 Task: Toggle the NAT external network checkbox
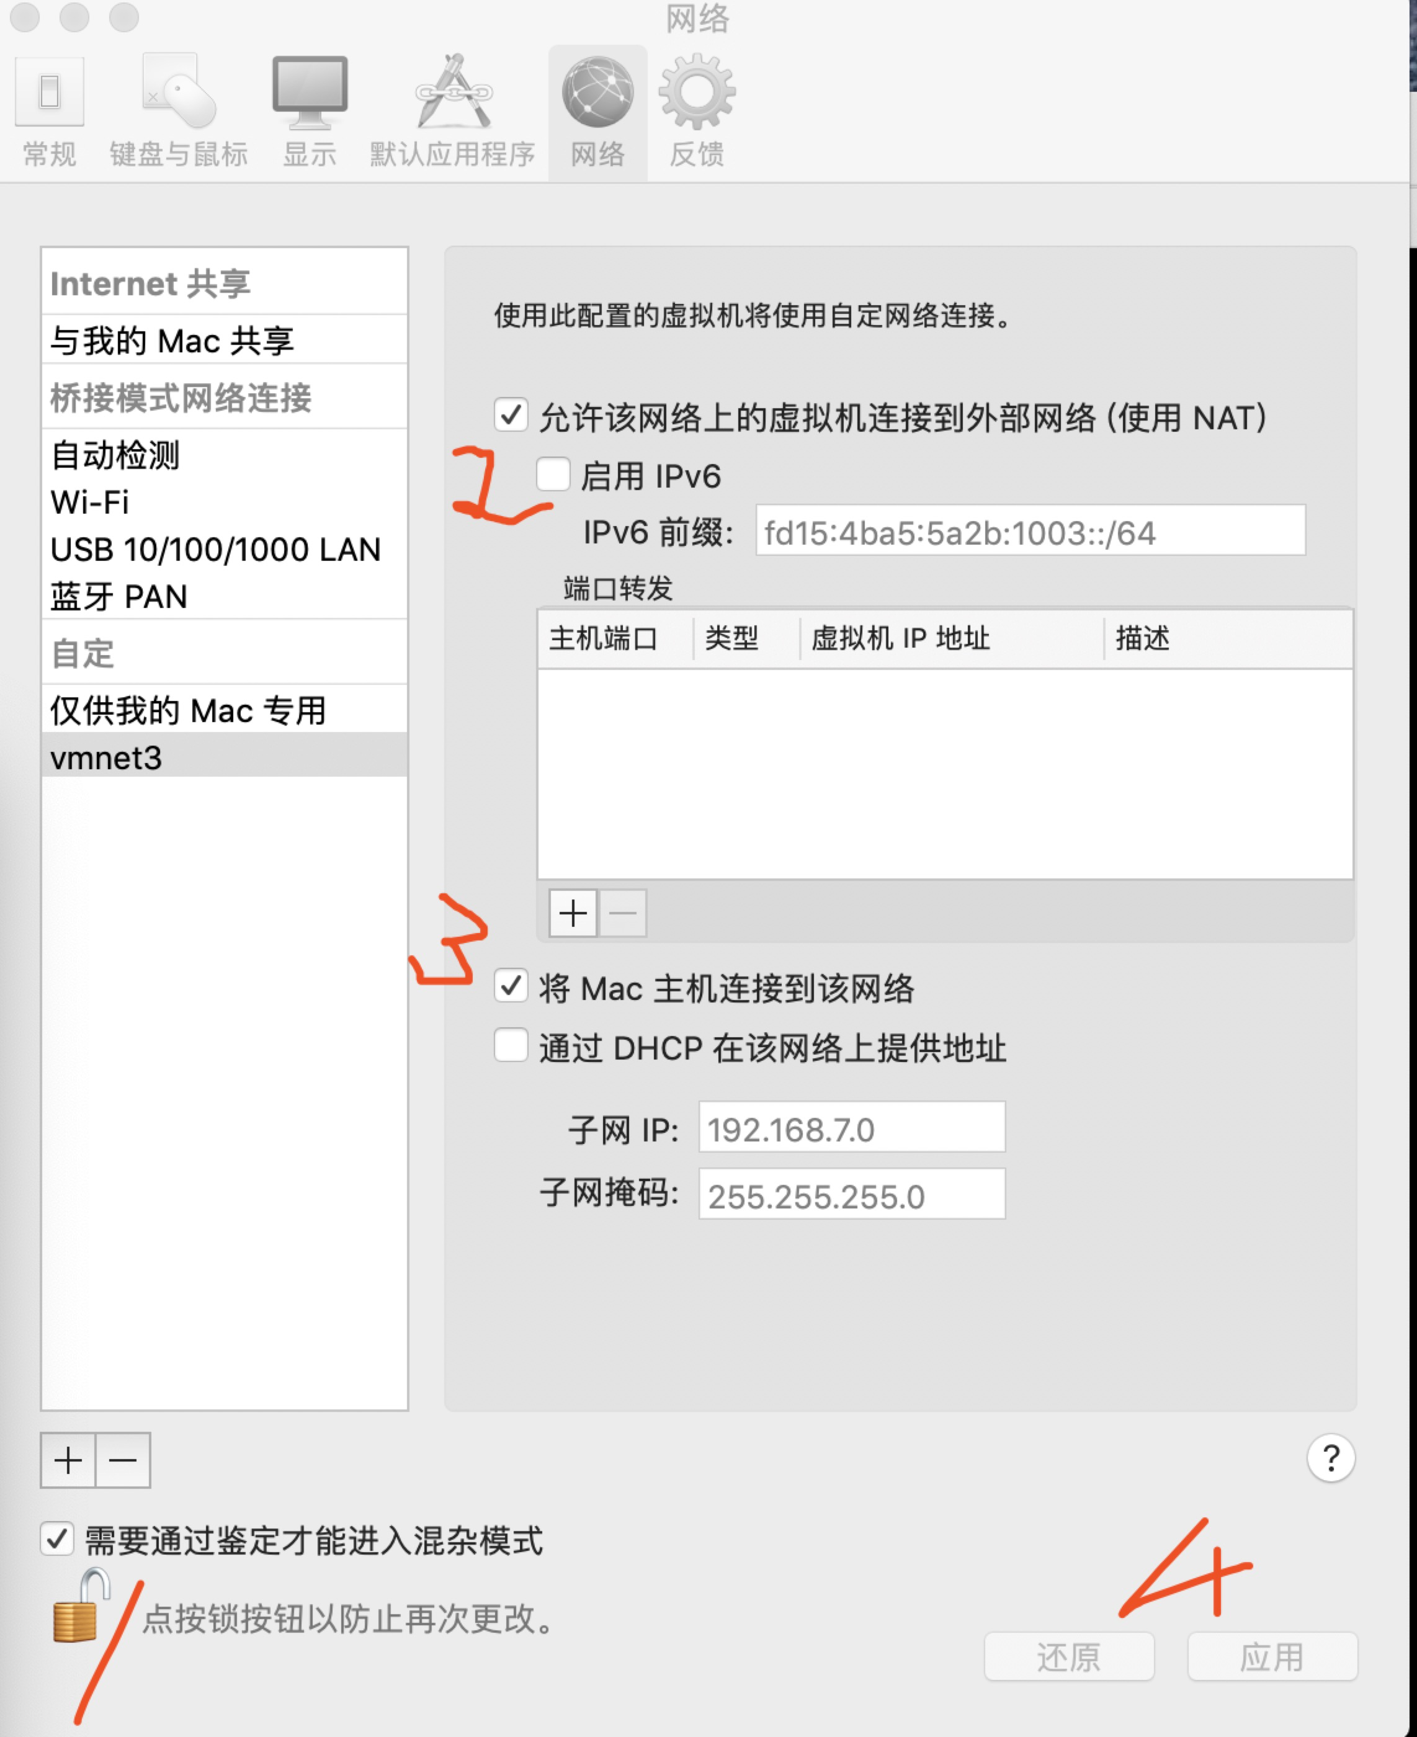[511, 416]
